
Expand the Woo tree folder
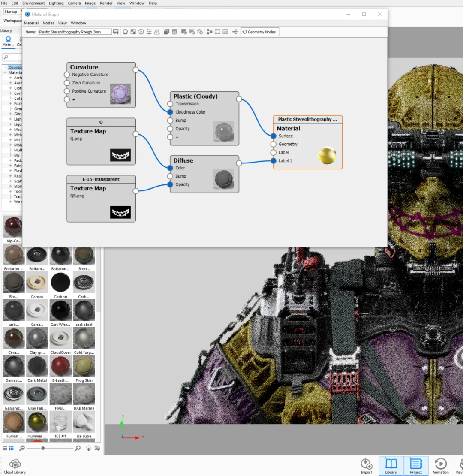point(10,202)
